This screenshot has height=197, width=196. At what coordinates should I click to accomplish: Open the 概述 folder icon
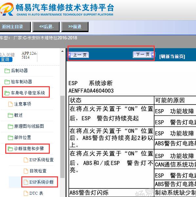click(x=10, y=115)
